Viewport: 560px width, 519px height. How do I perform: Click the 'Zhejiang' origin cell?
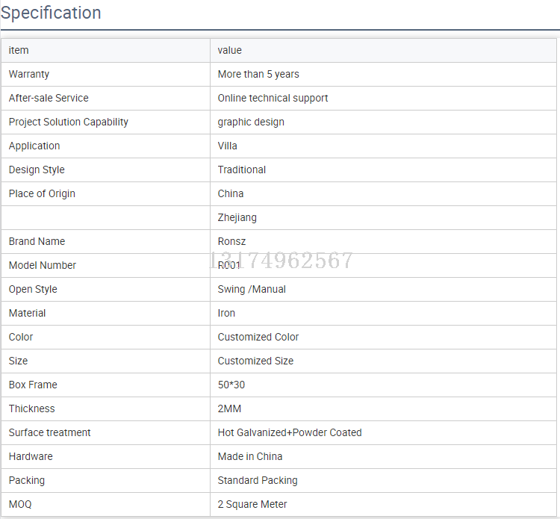237,217
